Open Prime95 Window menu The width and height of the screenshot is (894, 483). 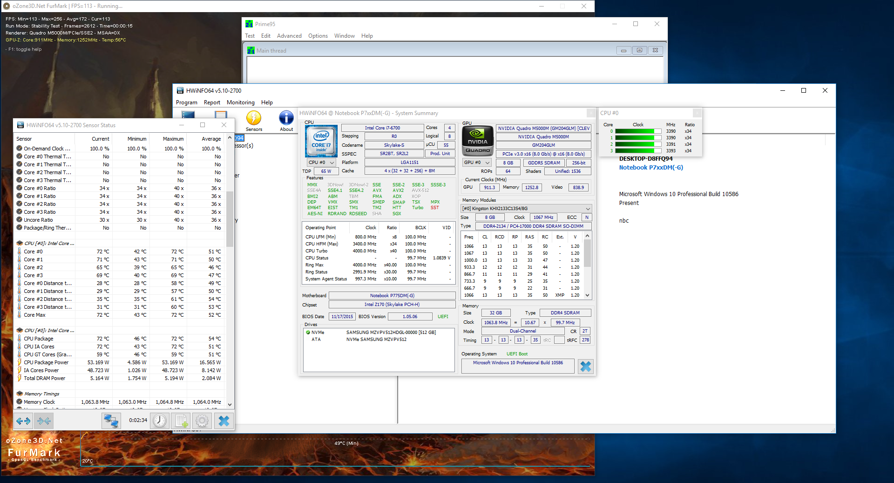click(x=345, y=36)
